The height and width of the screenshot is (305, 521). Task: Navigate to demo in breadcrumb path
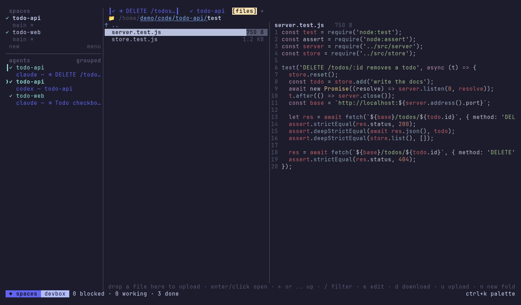147,18
